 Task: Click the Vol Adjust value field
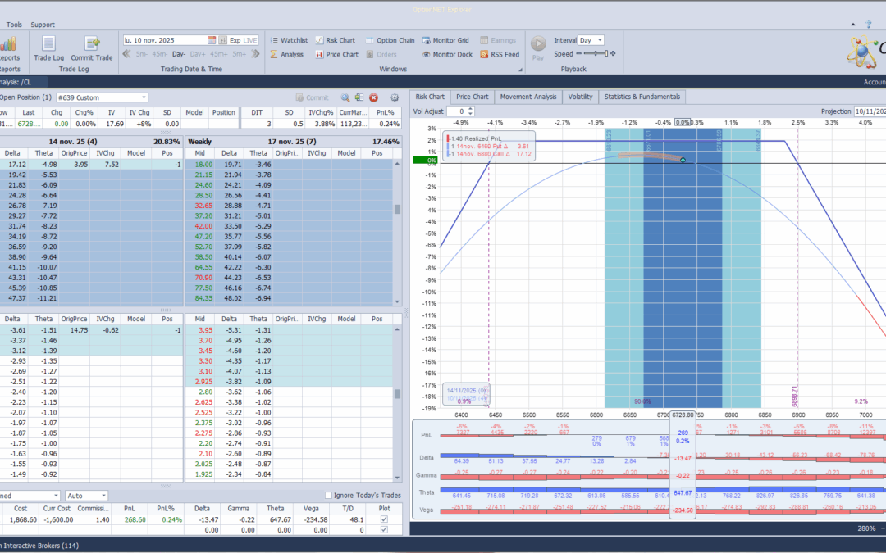pos(457,111)
